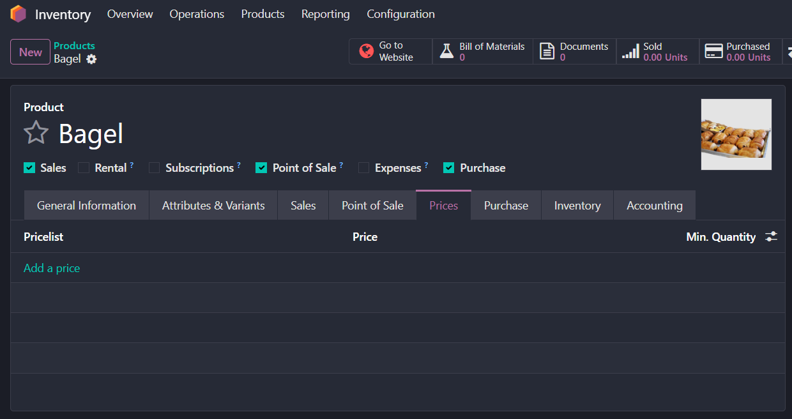
Task: Click the Add a price link
Action: pos(52,268)
